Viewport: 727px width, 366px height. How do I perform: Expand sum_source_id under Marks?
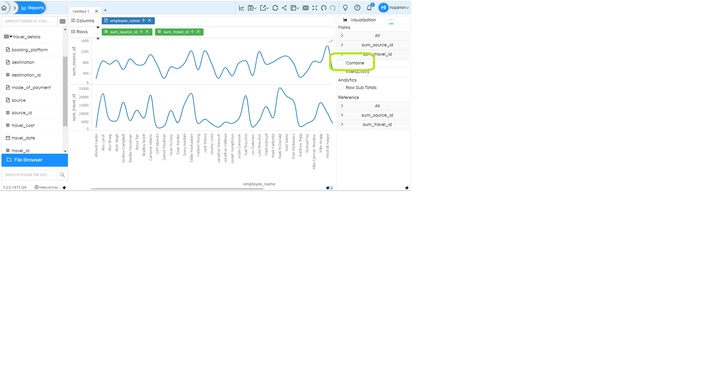click(x=342, y=45)
